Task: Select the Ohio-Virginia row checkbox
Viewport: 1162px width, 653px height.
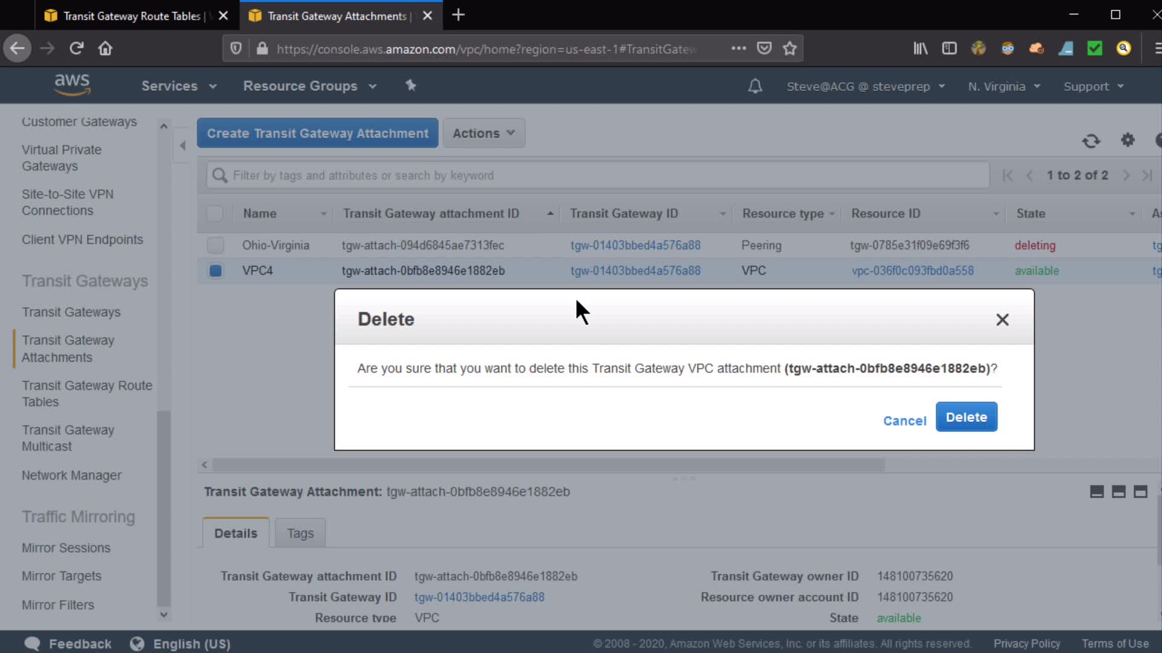Action: point(215,245)
